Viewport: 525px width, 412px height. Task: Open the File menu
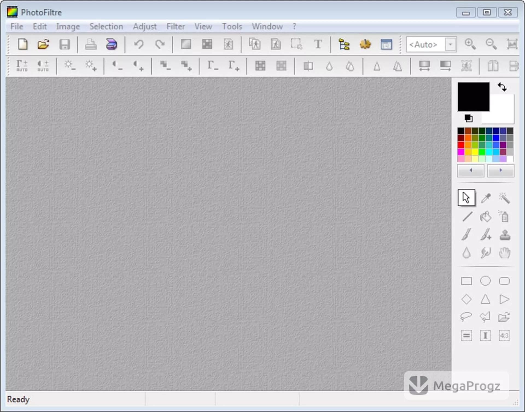point(17,26)
